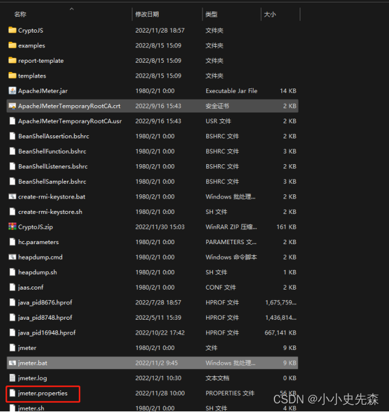Click the jmeter.properties file icon

click(12, 393)
